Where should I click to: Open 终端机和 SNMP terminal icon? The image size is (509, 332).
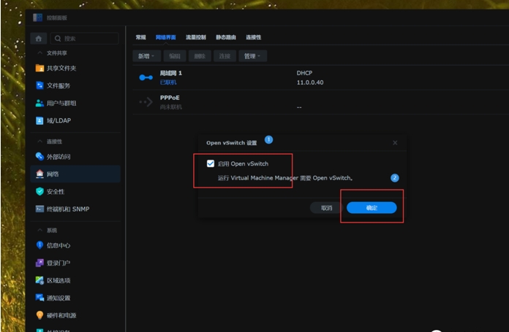(39, 209)
